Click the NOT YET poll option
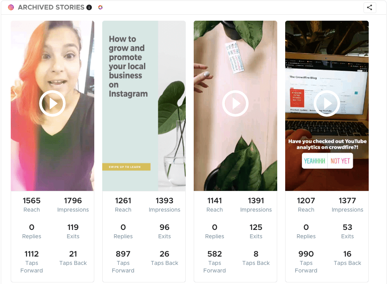Screen dimensions: 389x284 340,161
